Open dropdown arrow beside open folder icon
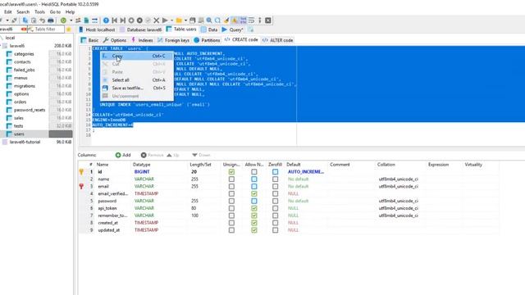 coord(185,20)
